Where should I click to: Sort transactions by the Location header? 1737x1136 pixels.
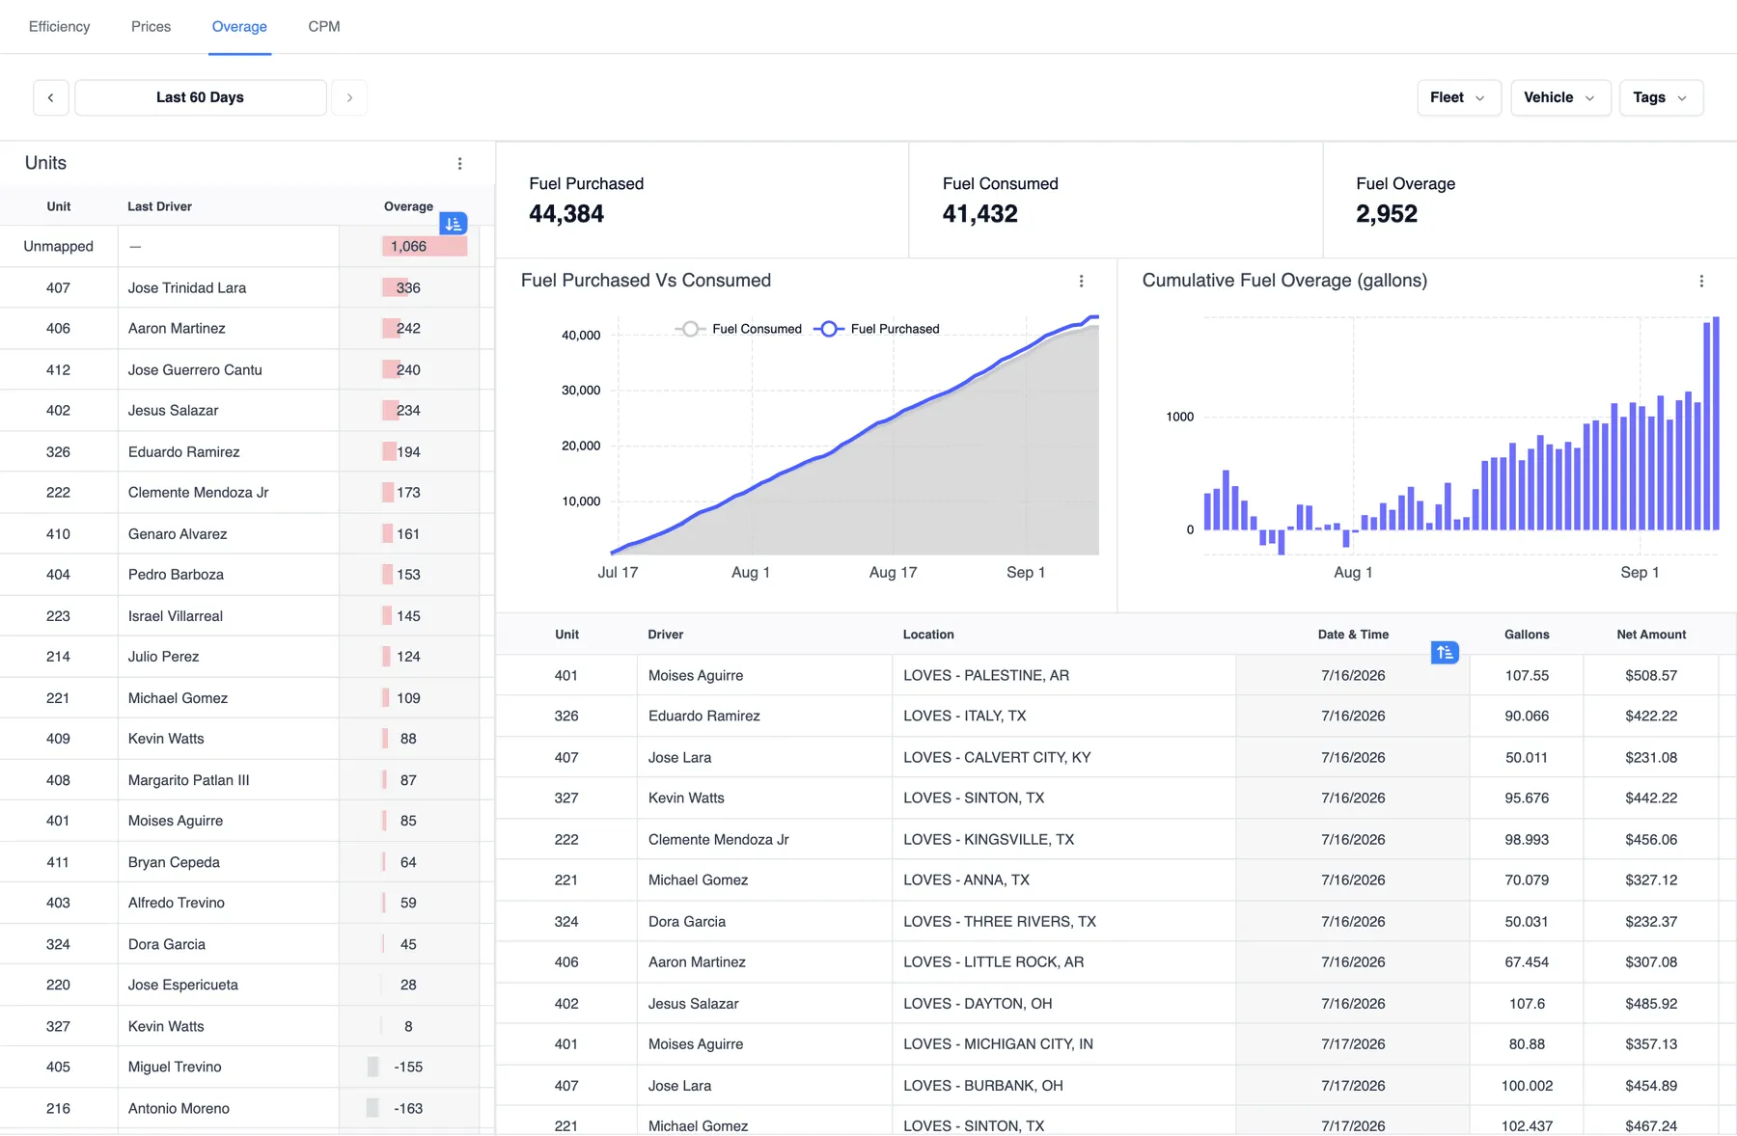928,635
